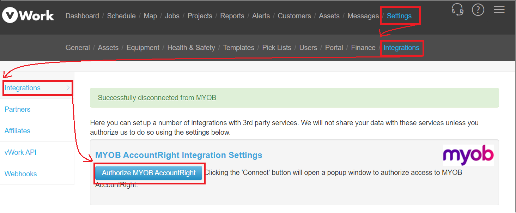Open the hamburger menu
The height and width of the screenshot is (213, 516).
(x=499, y=10)
